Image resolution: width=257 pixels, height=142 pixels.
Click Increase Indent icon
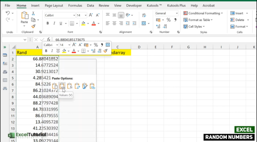pyautogui.click(x=135, y=23)
